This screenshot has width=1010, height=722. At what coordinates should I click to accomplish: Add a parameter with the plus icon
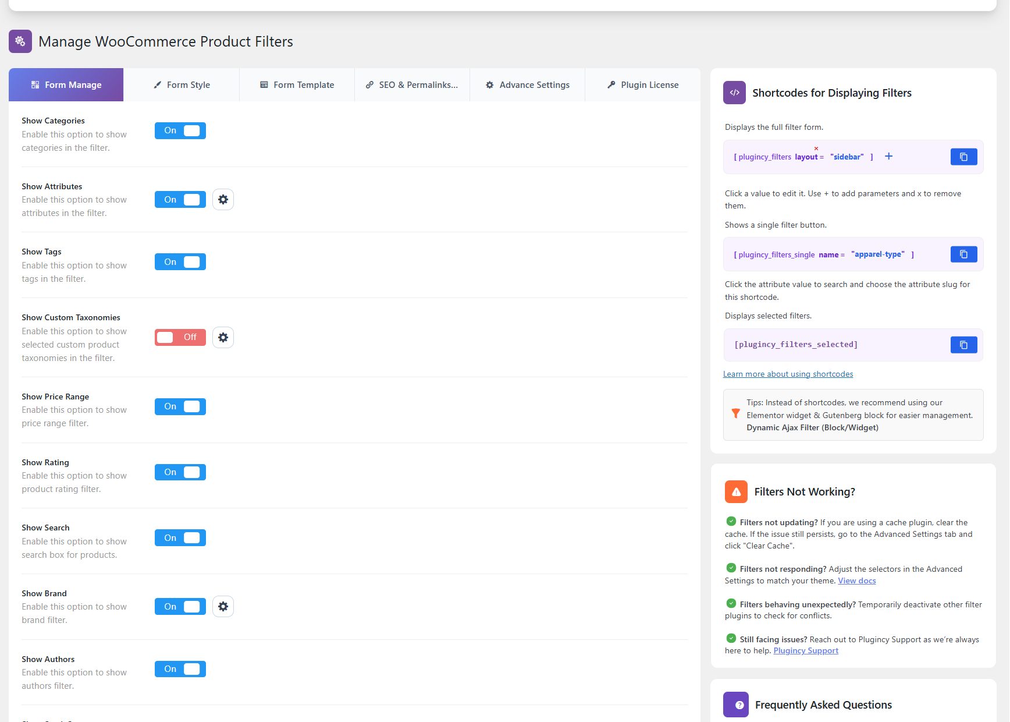(x=888, y=156)
